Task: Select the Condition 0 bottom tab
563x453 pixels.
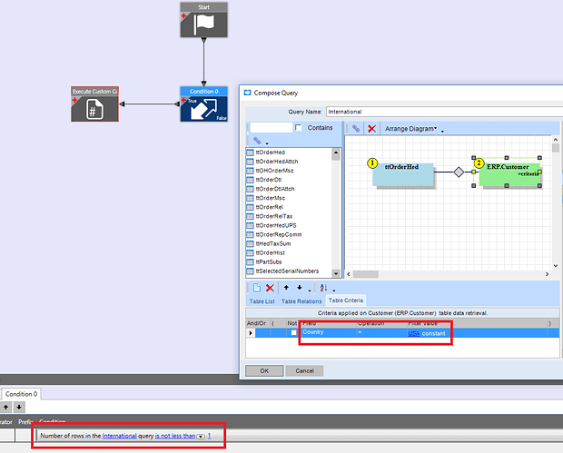Action: pos(21,394)
